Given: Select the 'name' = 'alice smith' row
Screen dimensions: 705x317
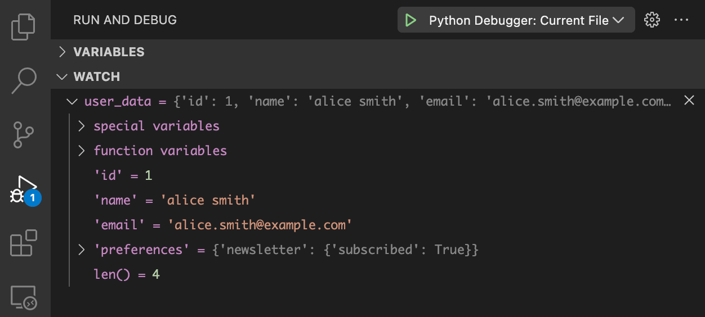Looking at the screenshot, I should click(x=377, y=200).
